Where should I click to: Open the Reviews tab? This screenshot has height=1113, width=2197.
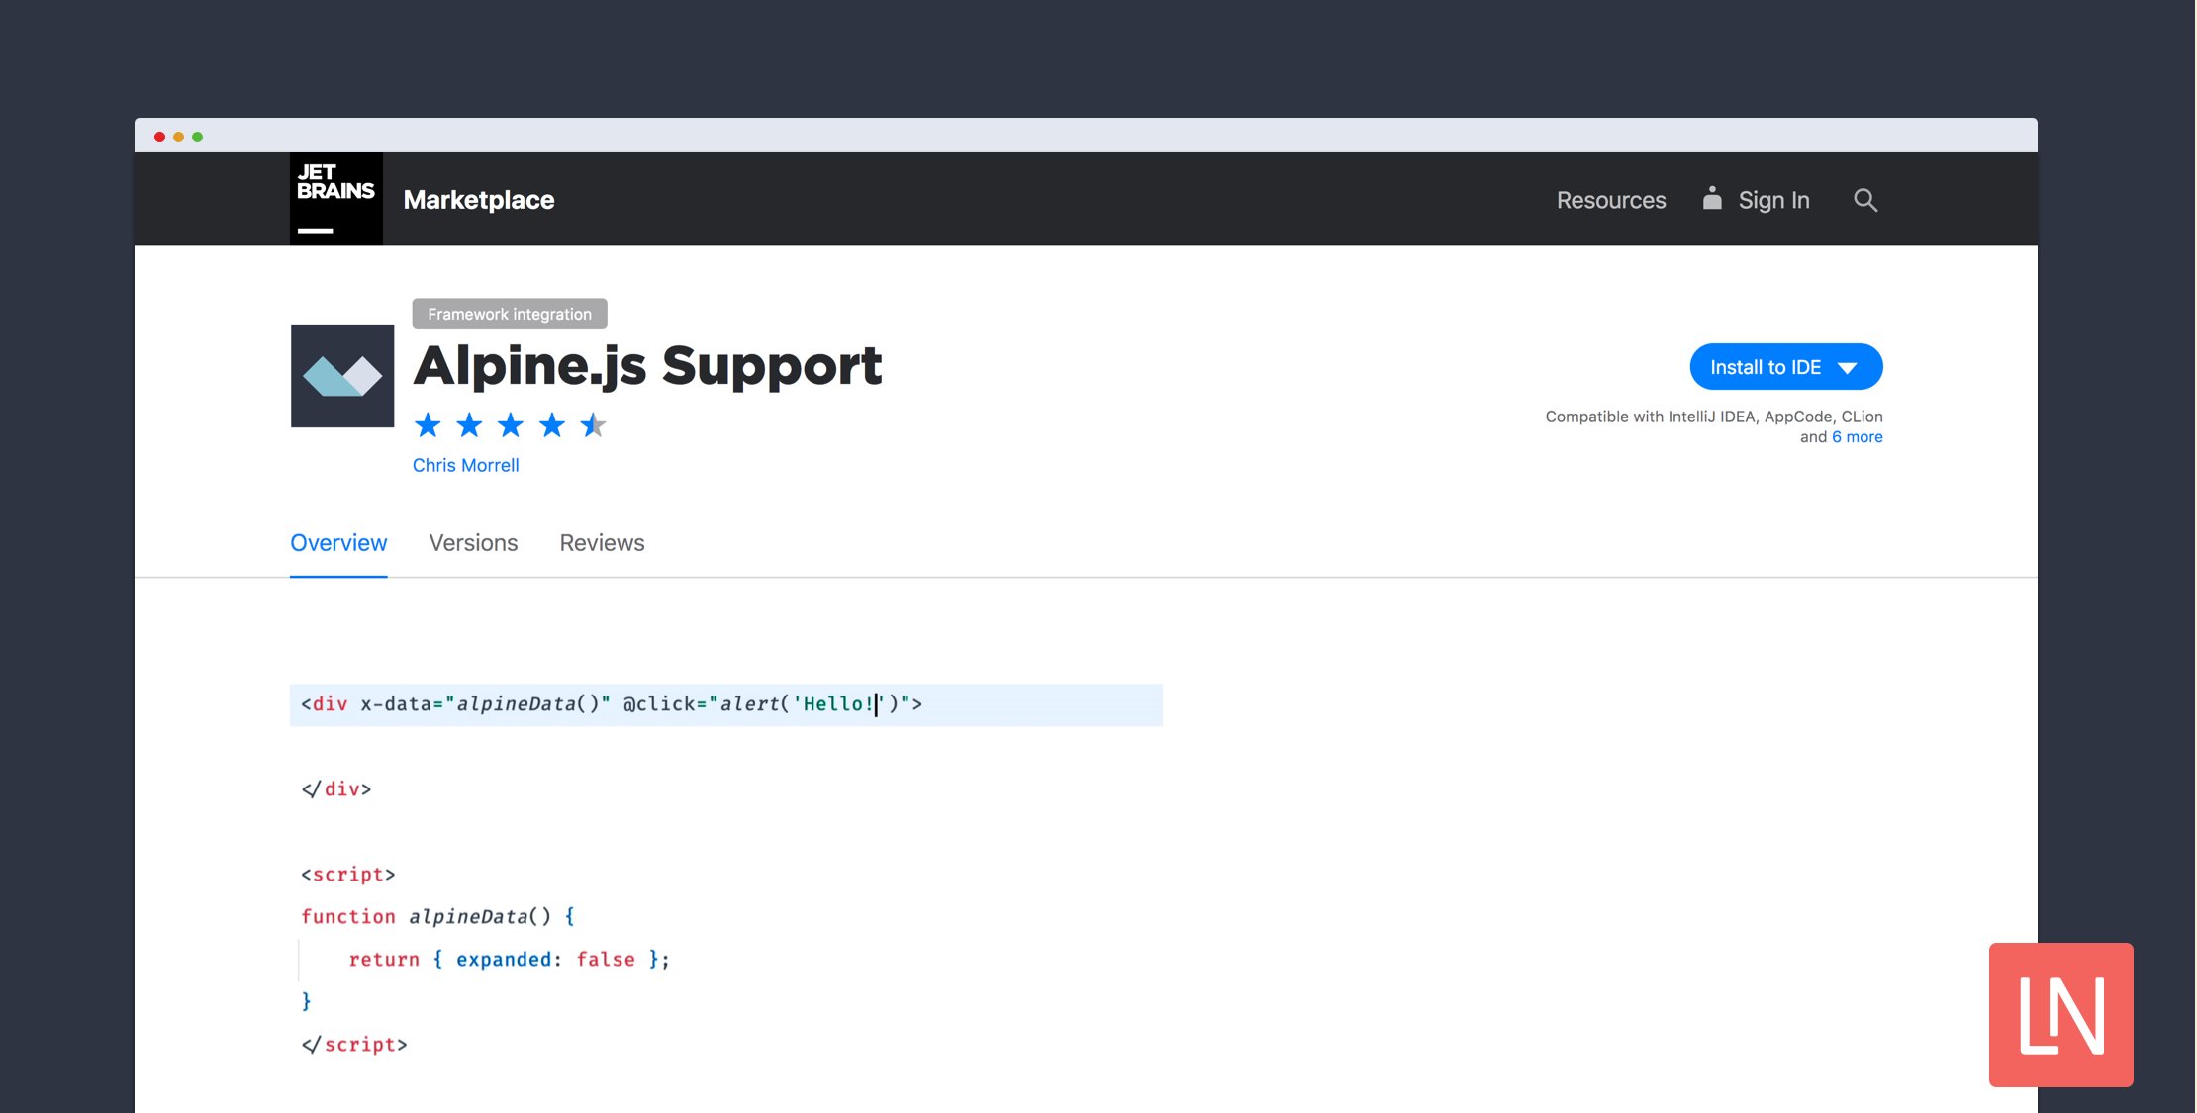click(602, 543)
